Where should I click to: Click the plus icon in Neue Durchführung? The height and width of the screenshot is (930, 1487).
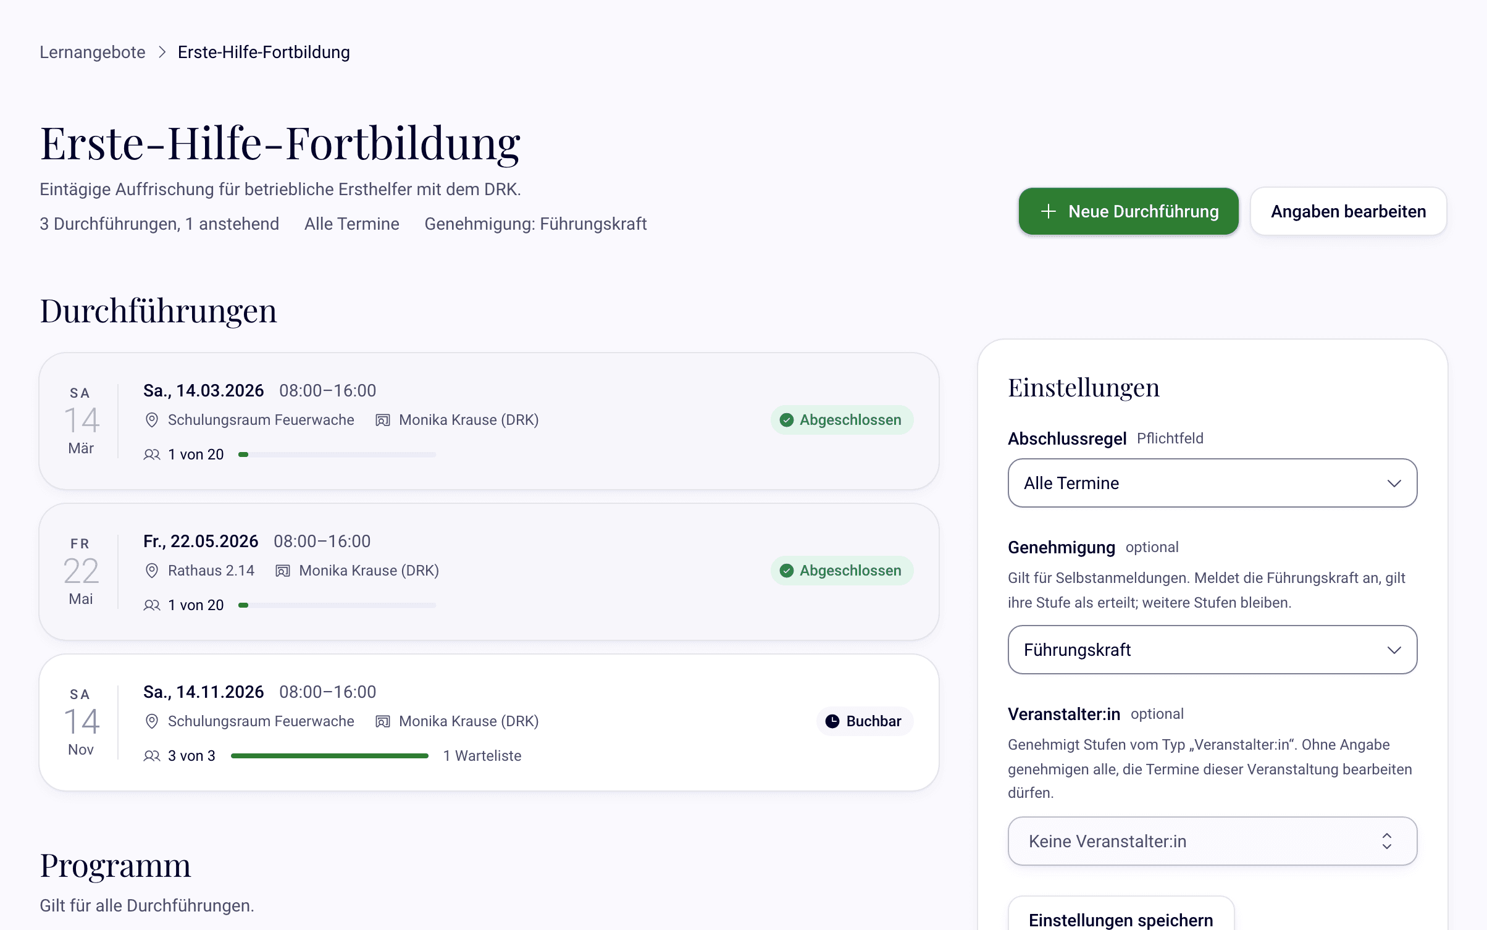[1048, 211]
